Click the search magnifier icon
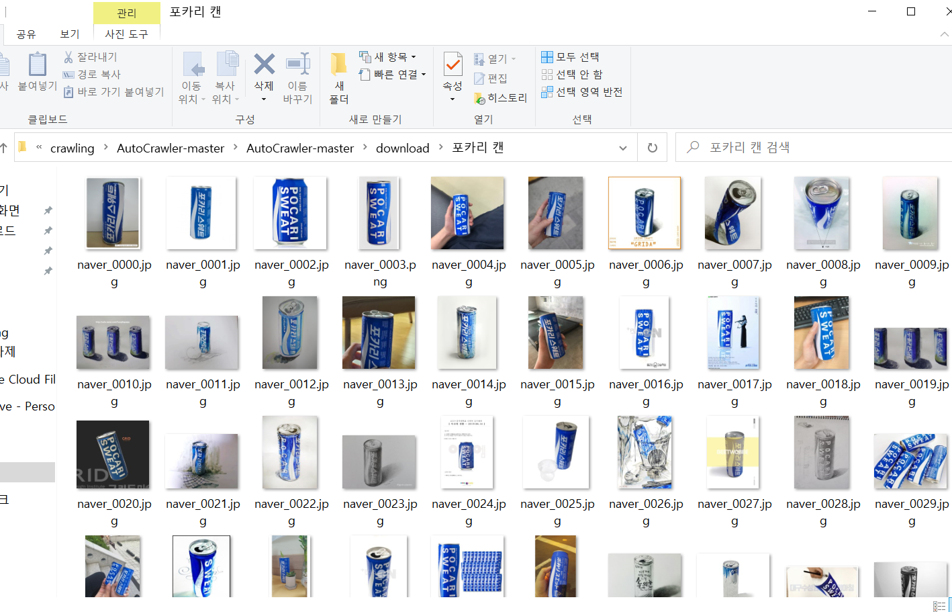The height and width of the screenshot is (612, 952). point(693,147)
